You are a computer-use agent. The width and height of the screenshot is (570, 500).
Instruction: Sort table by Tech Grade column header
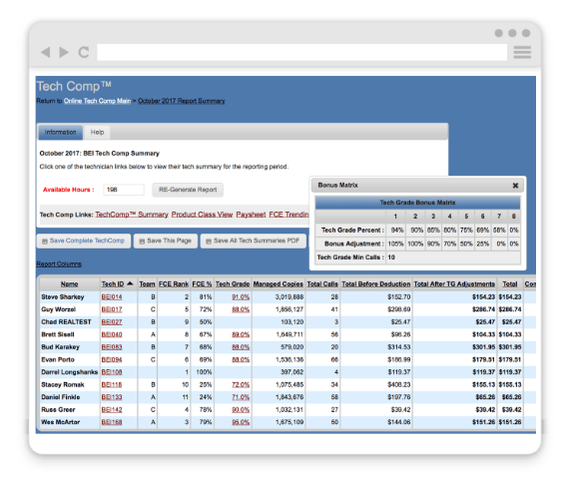click(x=233, y=284)
